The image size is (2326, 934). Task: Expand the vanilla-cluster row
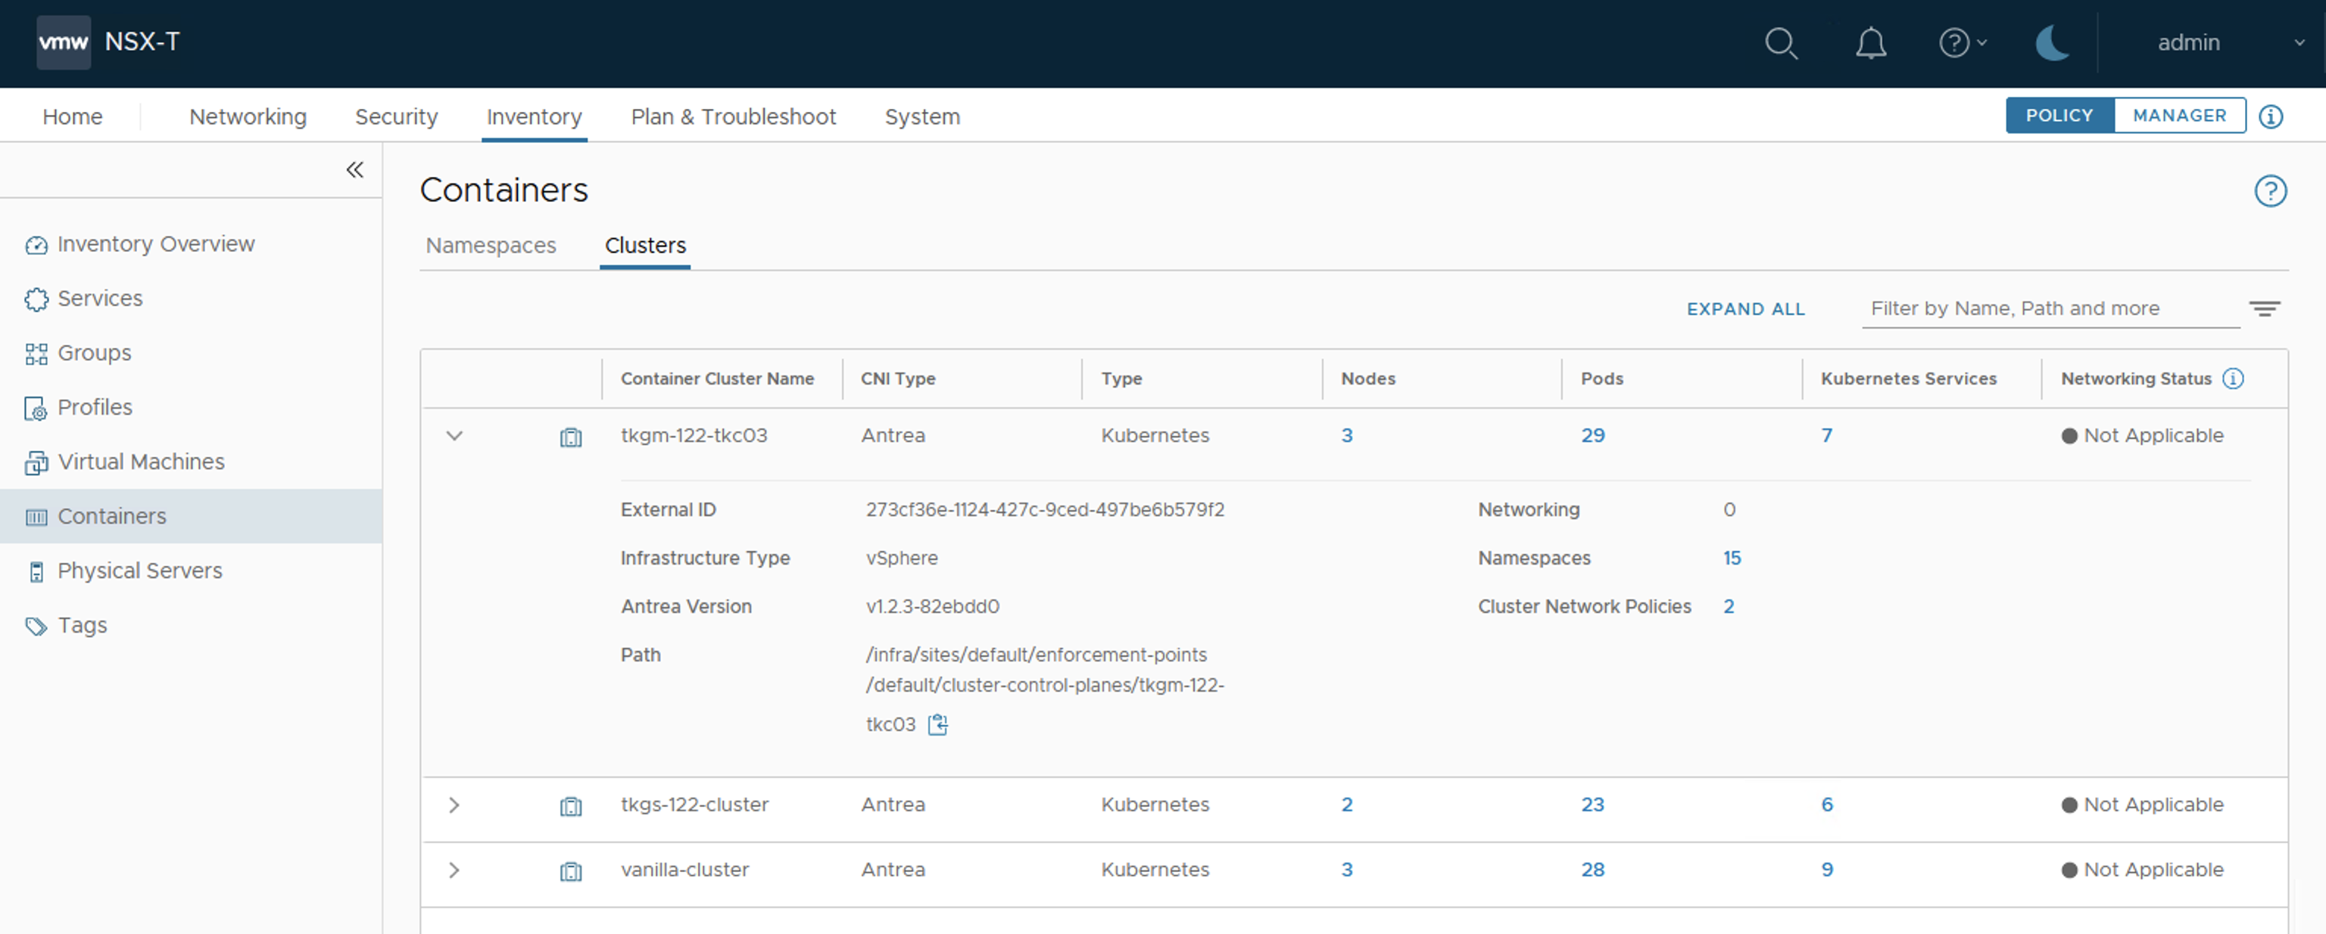point(454,870)
